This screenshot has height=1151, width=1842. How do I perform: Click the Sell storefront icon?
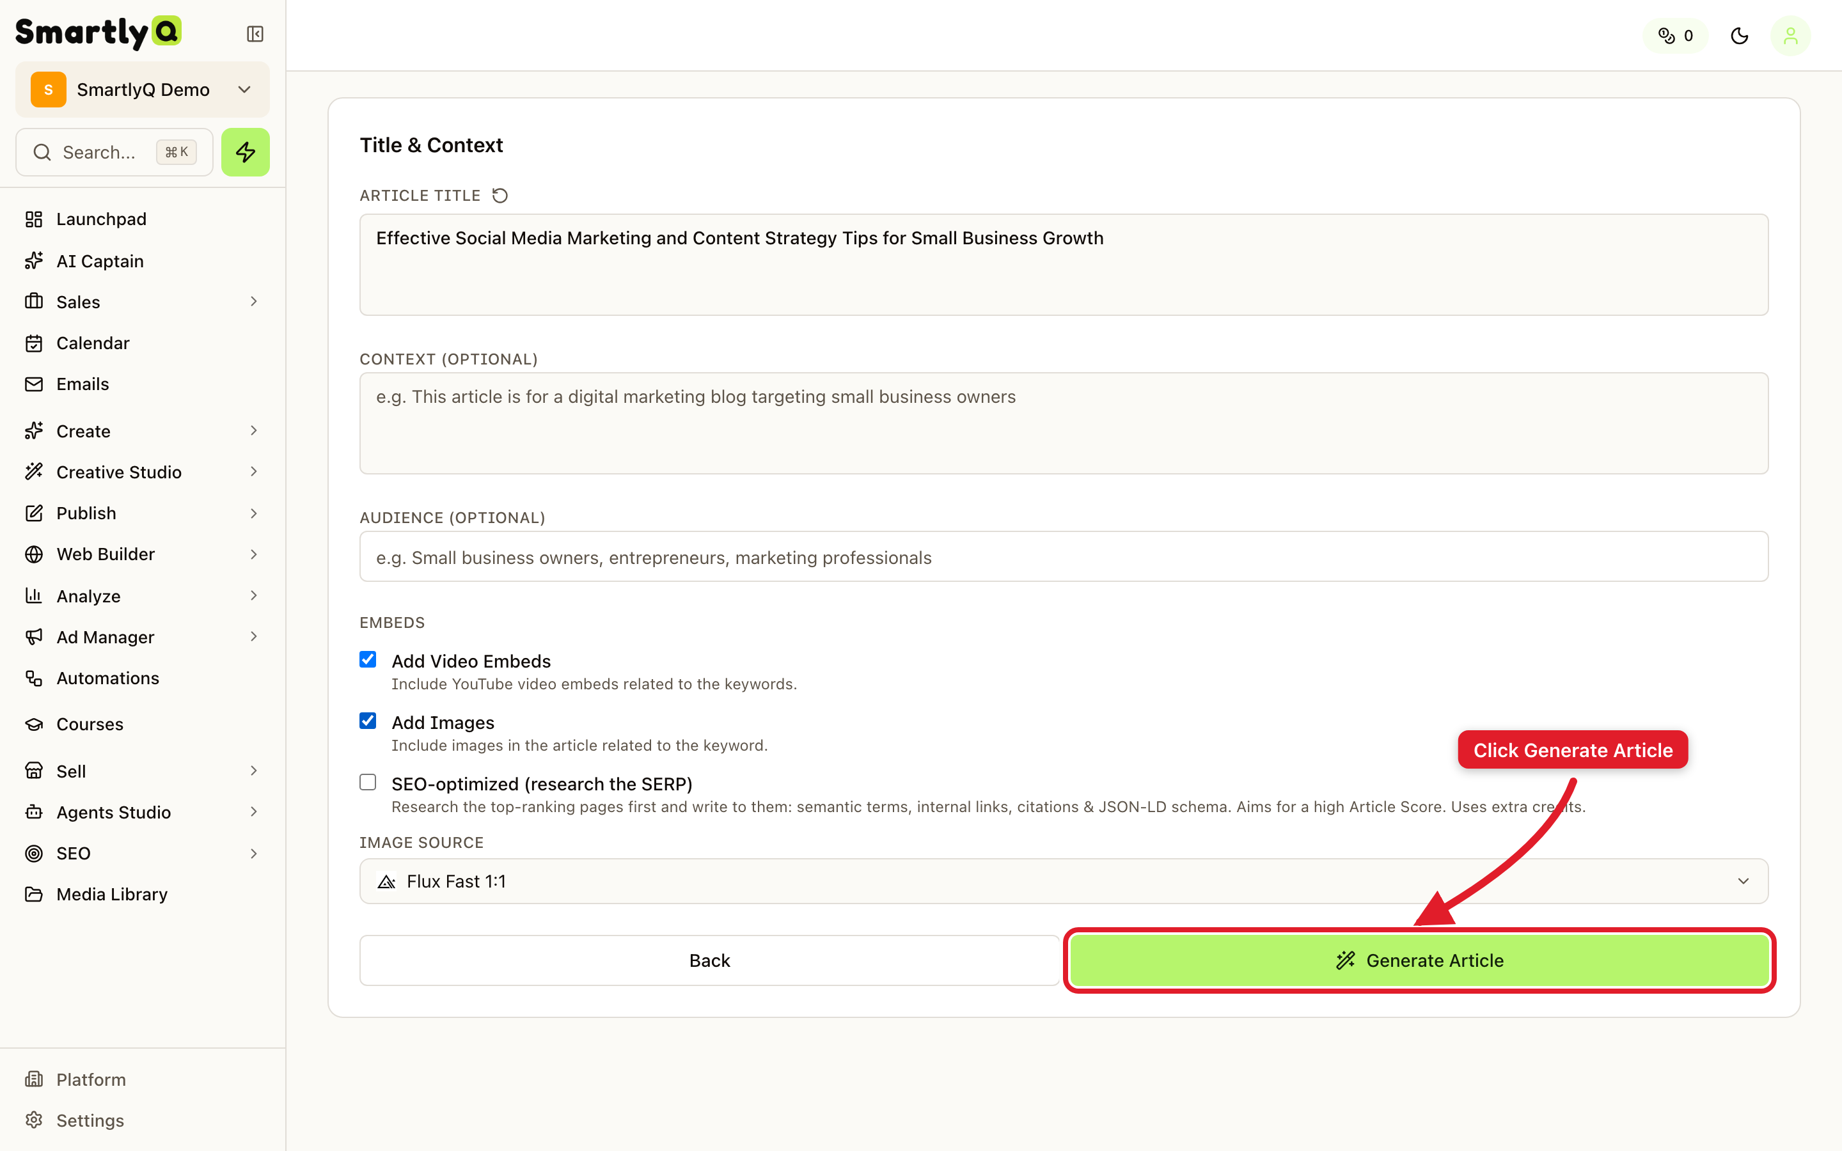(x=33, y=771)
